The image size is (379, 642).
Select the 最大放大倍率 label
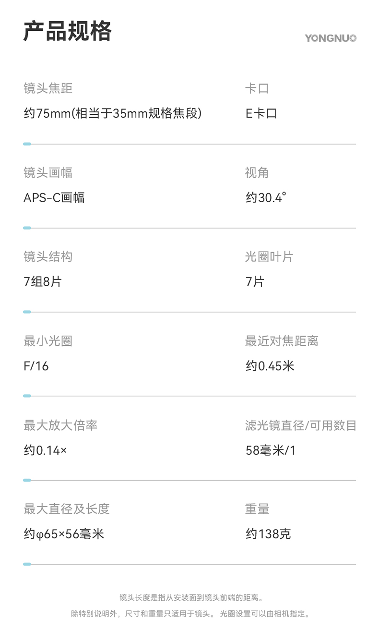[60, 425]
